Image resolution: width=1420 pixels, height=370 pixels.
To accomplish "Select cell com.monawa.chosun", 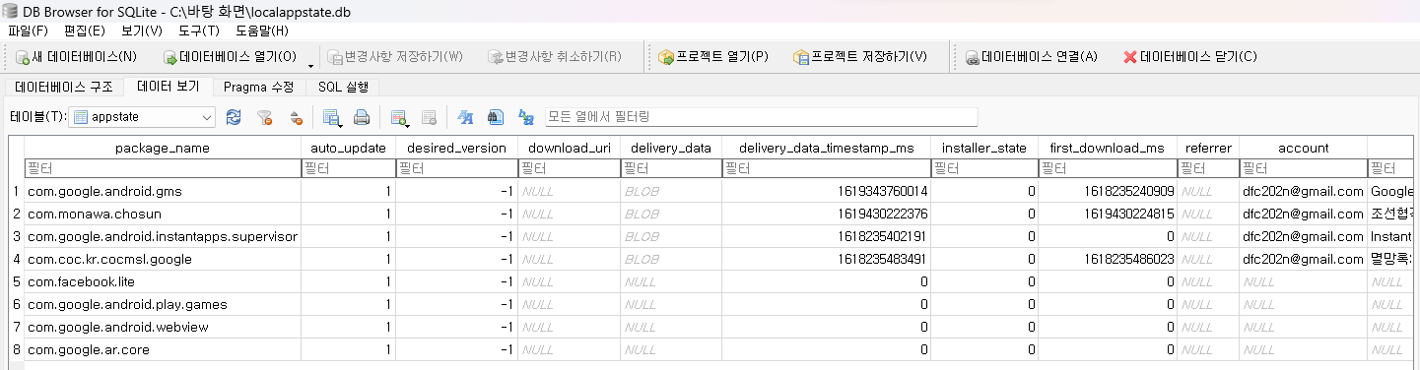I will pos(162,214).
